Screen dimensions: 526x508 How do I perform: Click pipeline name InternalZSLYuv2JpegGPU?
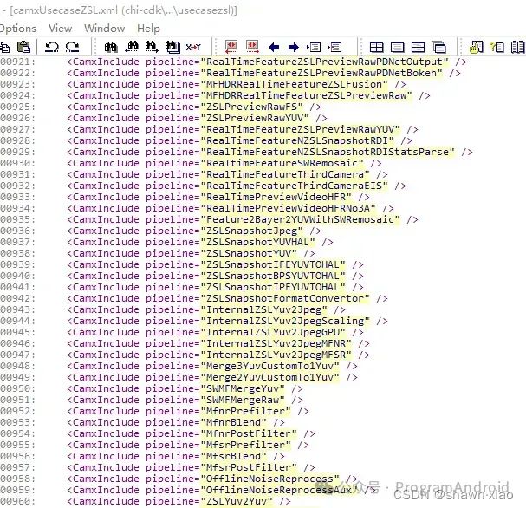[x=273, y=332]
